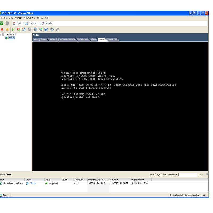This screenshot has width=213, height=213.
Task: Click the Tasks button in the status bar
Action: tap(5, 195)
